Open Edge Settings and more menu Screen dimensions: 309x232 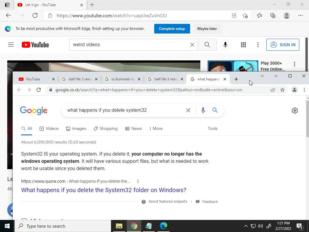pos(300,15)
